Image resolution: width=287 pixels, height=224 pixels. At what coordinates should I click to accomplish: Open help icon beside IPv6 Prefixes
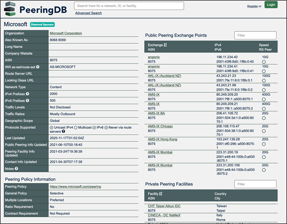(x=28, y=100)
